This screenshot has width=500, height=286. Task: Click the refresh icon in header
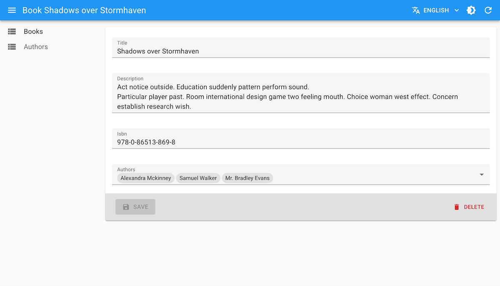click(488, 10)
